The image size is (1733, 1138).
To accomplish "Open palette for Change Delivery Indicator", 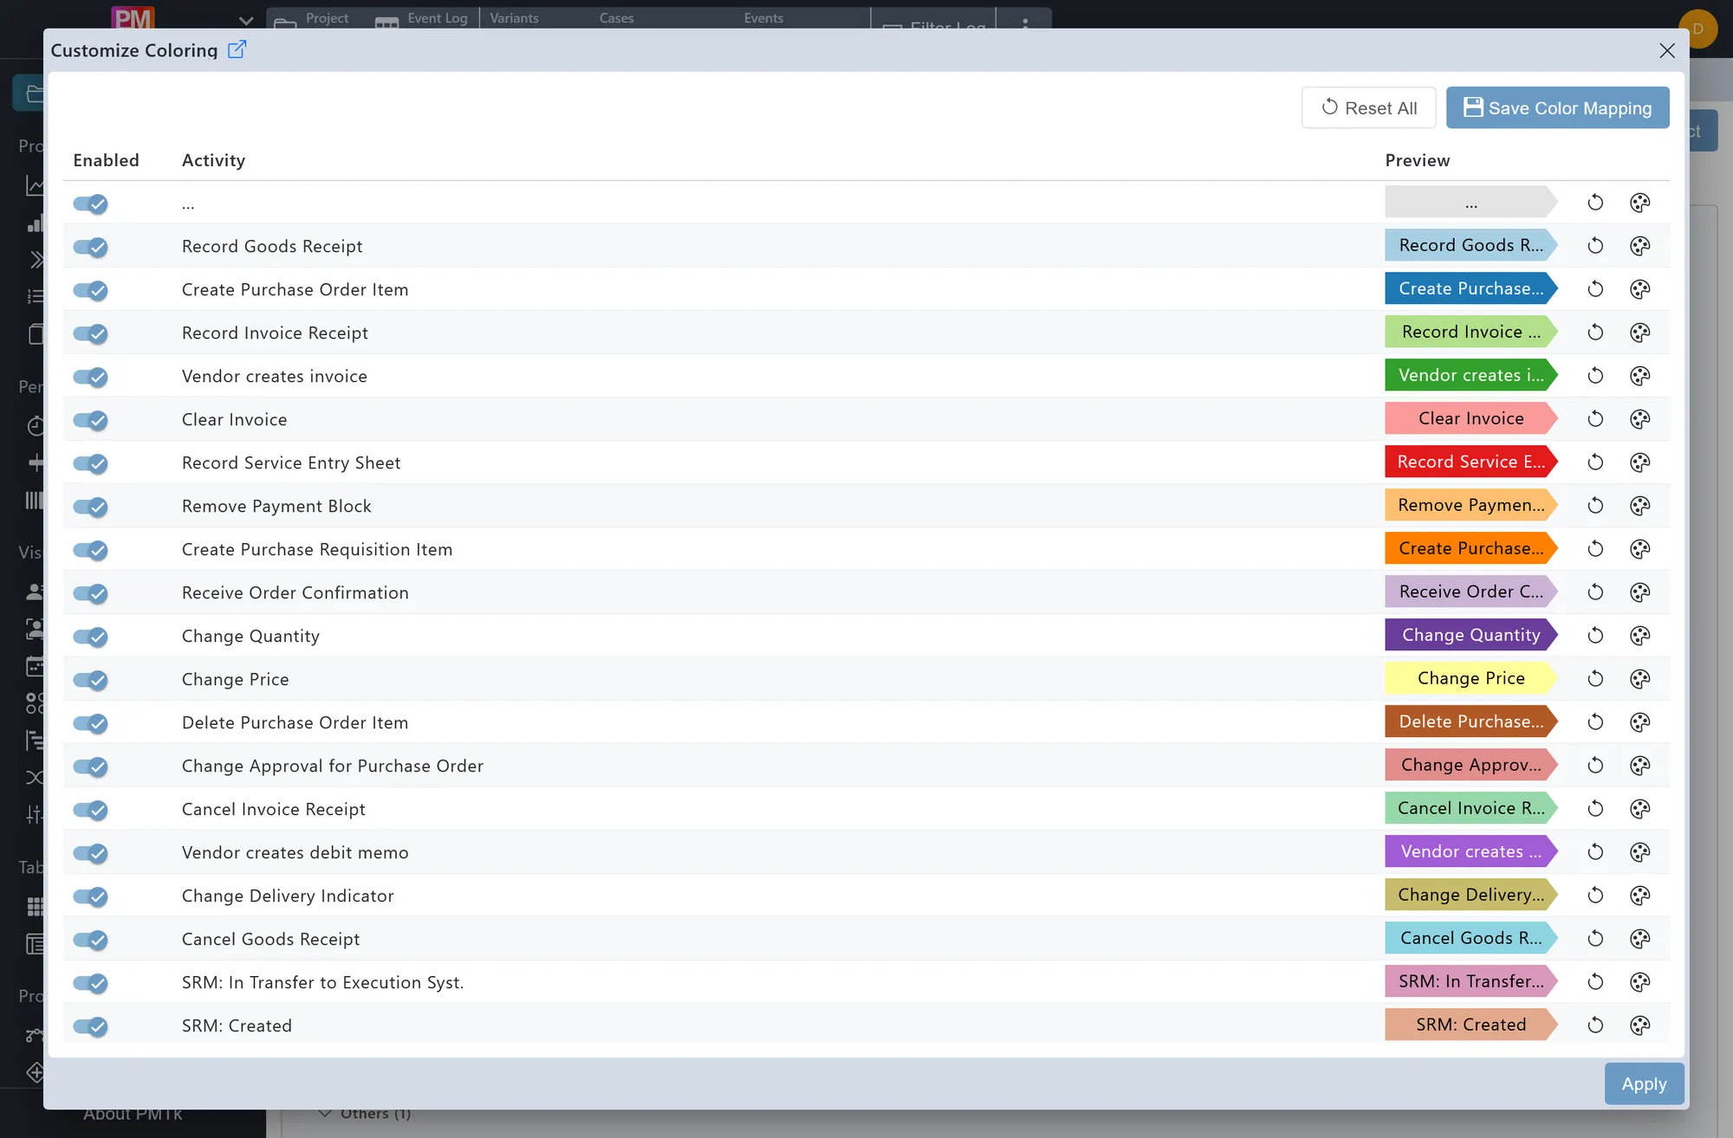I will (x=1639, y=896).
